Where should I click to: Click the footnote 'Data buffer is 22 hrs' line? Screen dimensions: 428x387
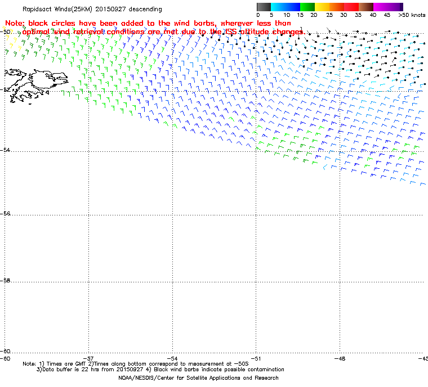pyautogui.click(x=160, y=370)
